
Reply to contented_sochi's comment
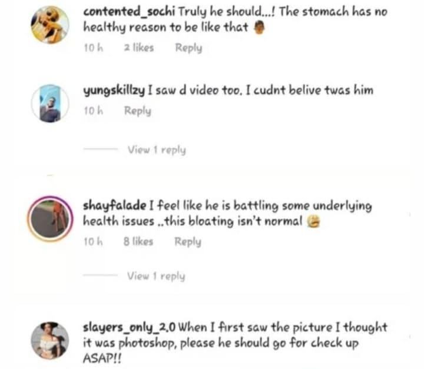(x=188, y=48)
